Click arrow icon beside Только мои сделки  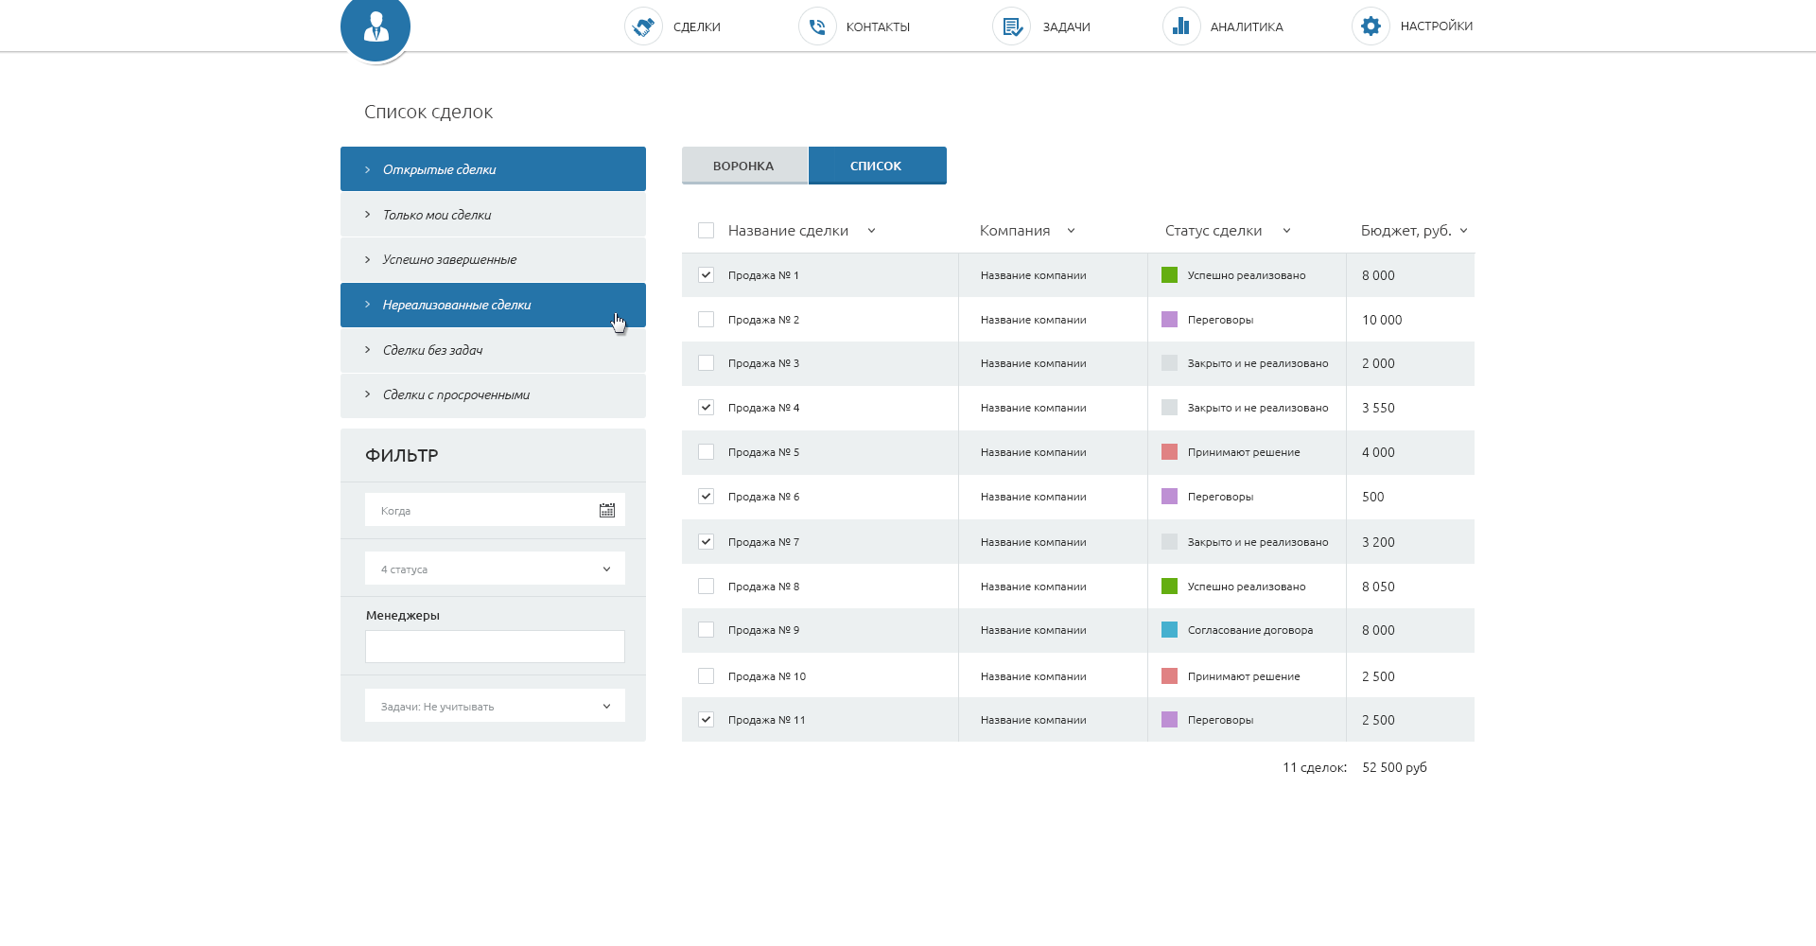pos(367,215)
